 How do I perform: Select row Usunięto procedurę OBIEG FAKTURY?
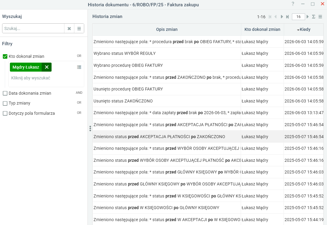click(x=208, y=89)
